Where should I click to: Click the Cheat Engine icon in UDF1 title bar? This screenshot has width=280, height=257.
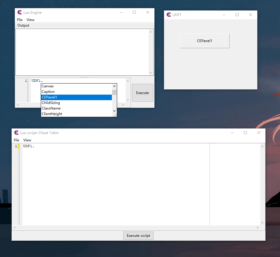169,15
